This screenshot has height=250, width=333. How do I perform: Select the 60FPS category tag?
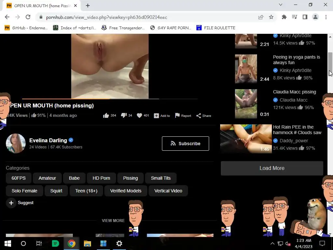coord(19,178)
